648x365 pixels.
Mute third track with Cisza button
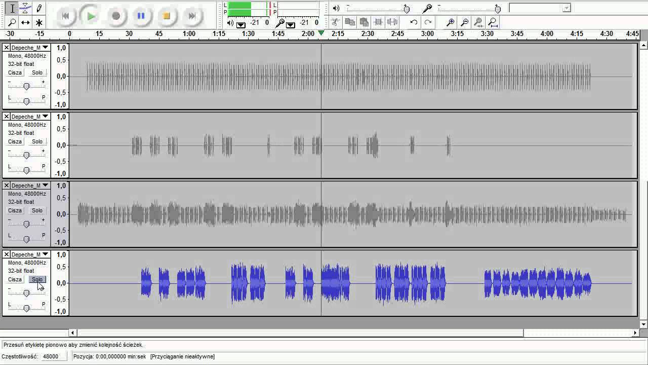pyautogui.click(x=15, y=210)
